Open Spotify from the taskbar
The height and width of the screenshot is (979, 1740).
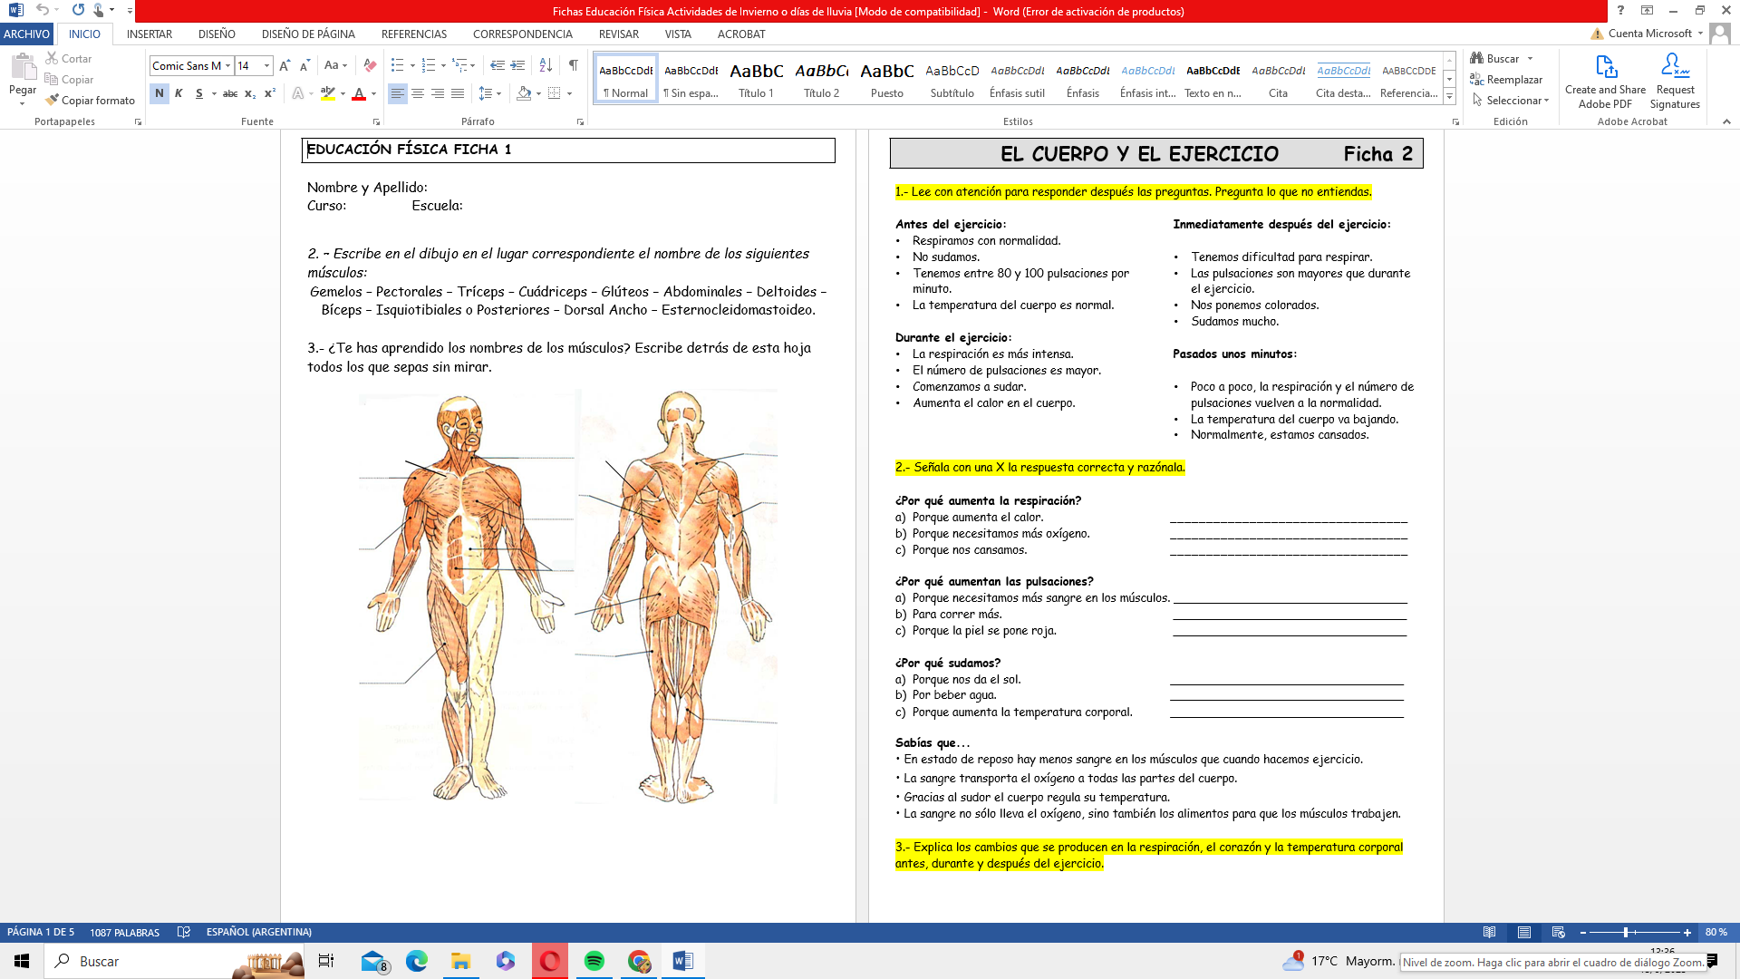[594, 961]
